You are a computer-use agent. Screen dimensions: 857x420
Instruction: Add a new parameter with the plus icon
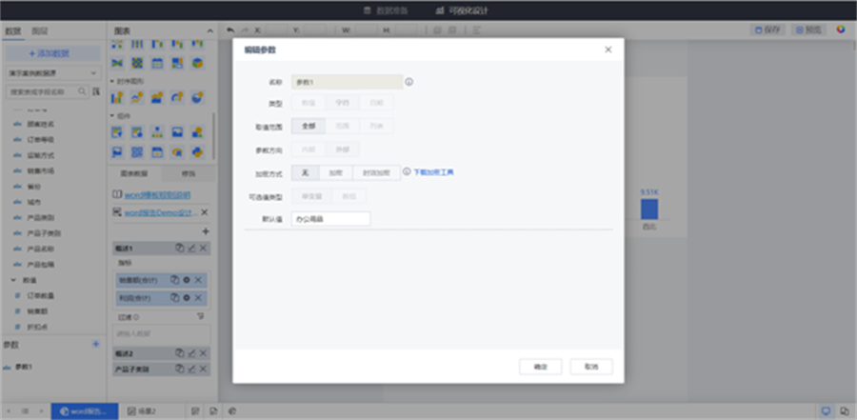tap(96, 344)
